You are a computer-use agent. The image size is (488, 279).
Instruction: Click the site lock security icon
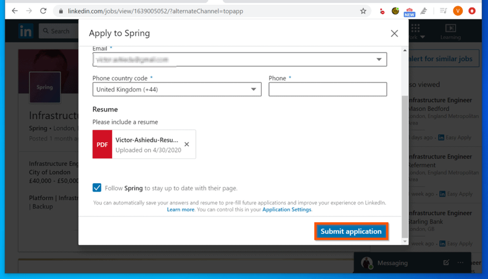tap(61, 11)
